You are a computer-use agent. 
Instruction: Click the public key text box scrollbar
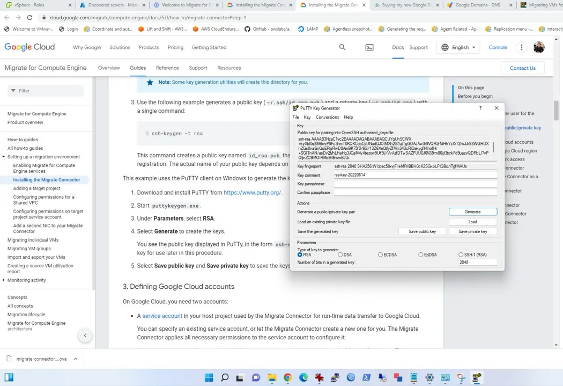[494, 148]
